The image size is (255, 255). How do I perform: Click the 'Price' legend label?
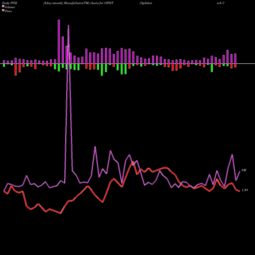click(x=8, y=11)
